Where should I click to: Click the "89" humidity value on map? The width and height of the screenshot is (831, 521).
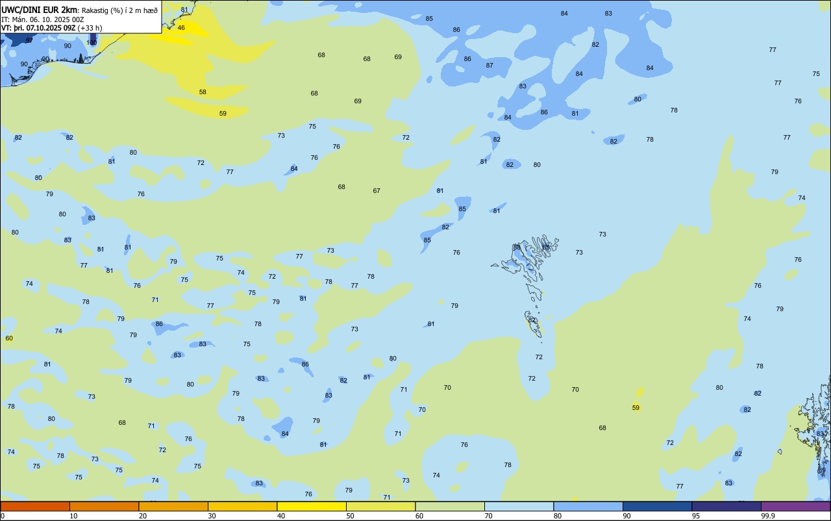click(x=822, y=470)
